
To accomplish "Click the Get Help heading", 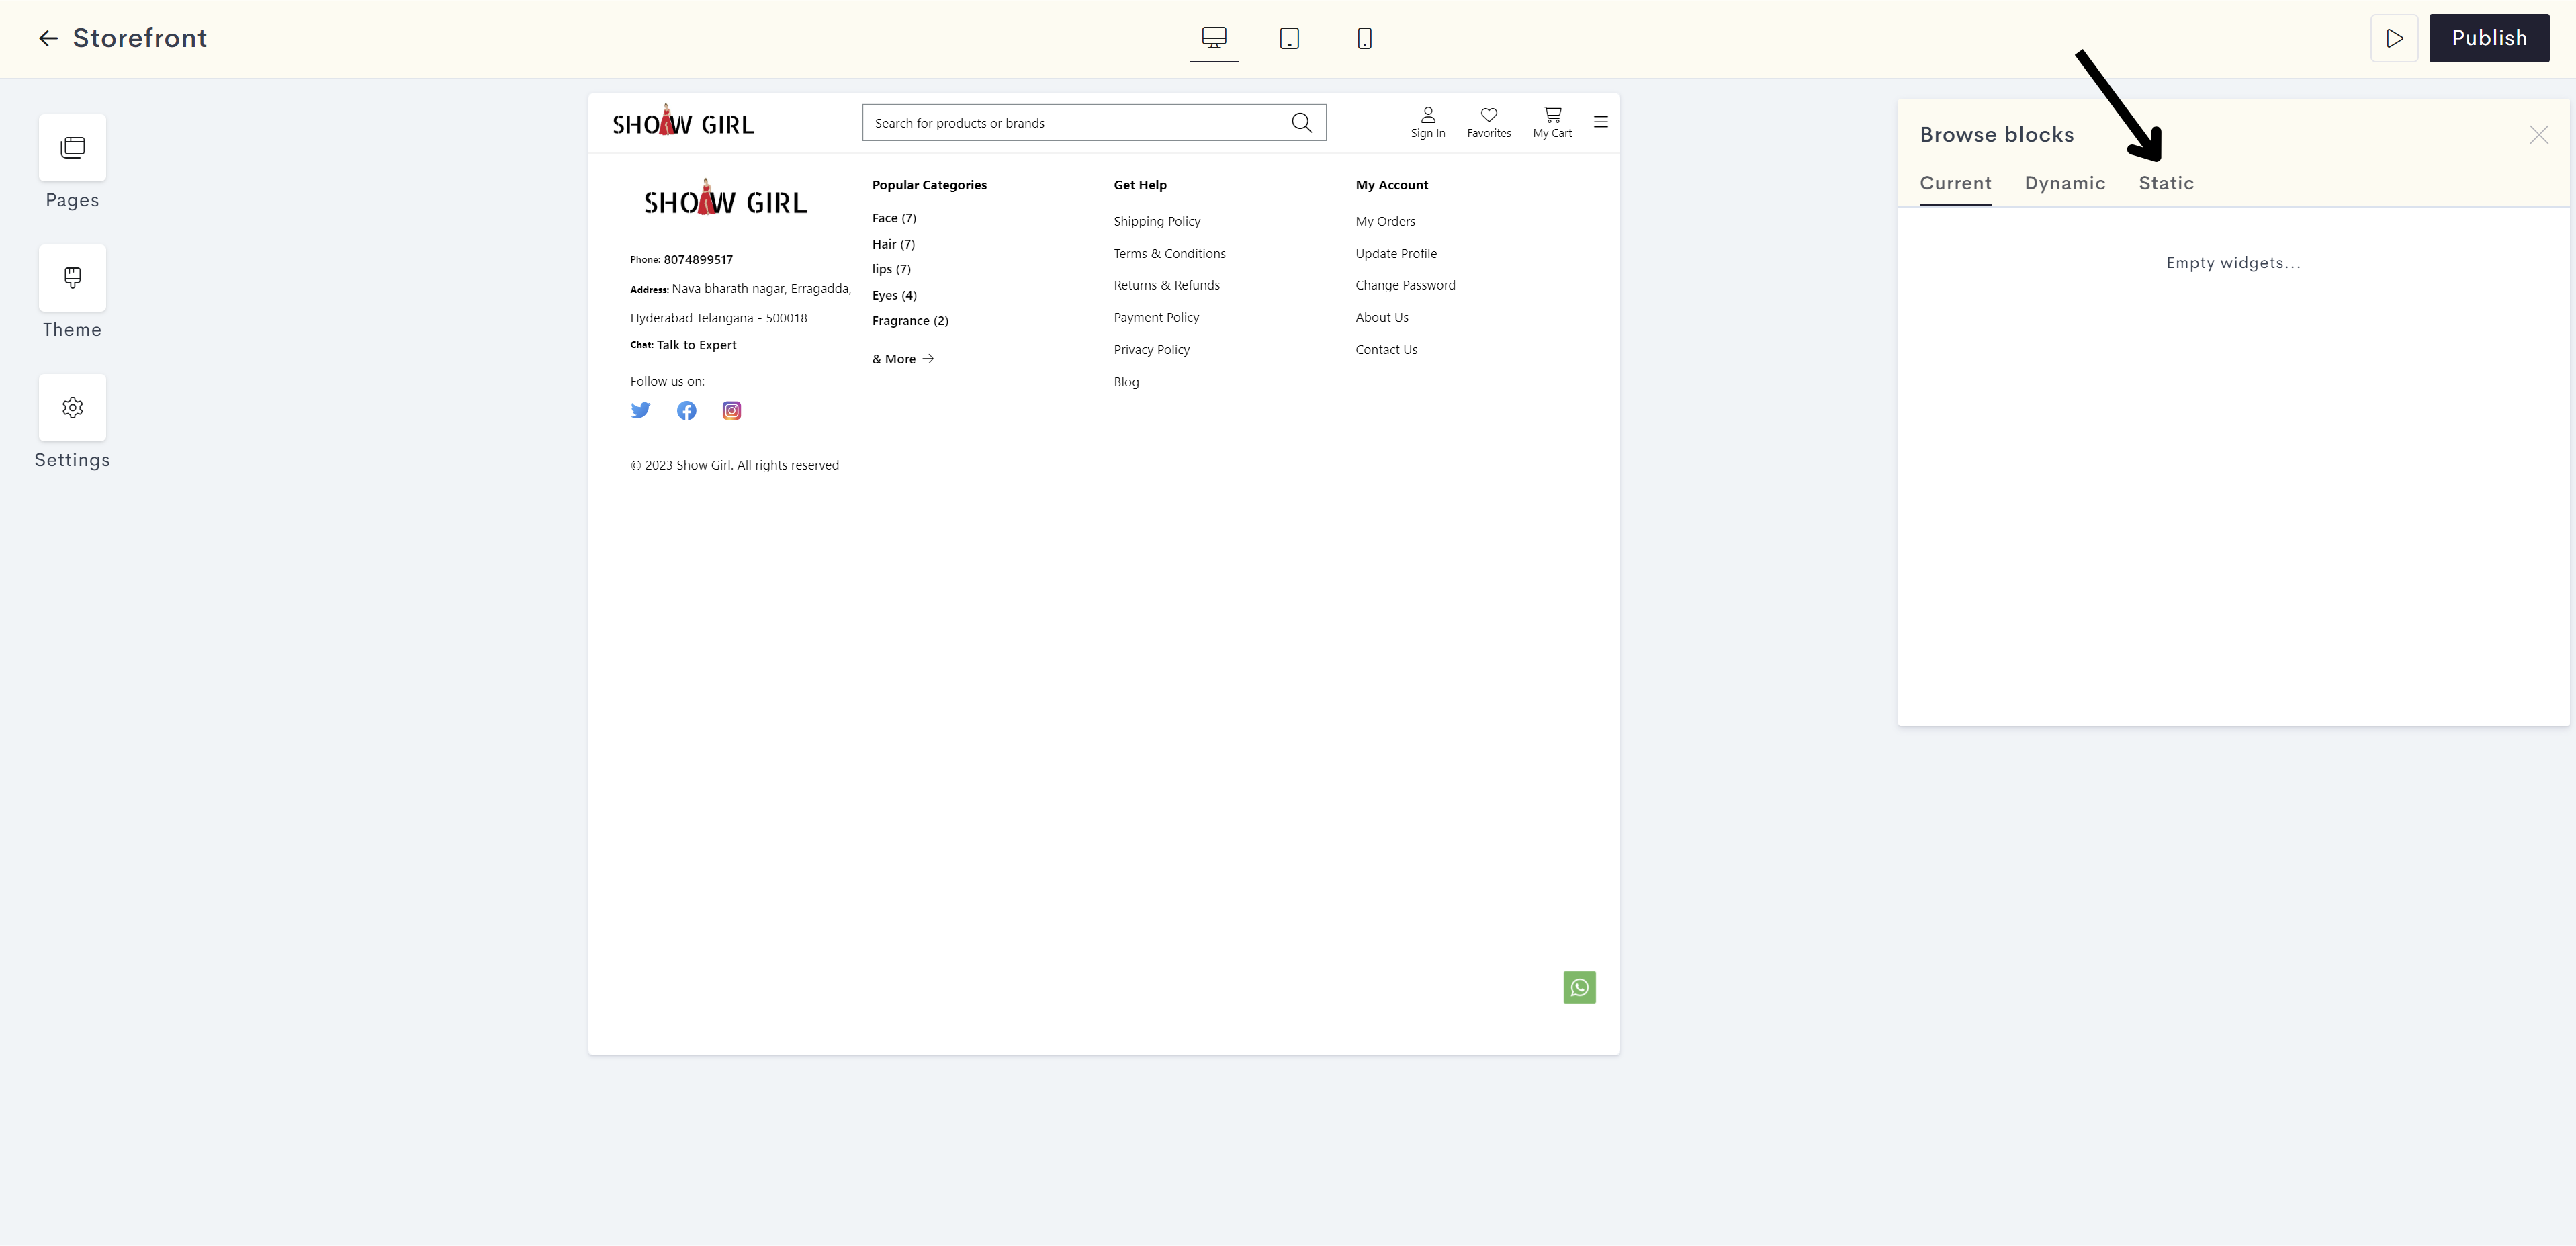I will point(1140,185).
